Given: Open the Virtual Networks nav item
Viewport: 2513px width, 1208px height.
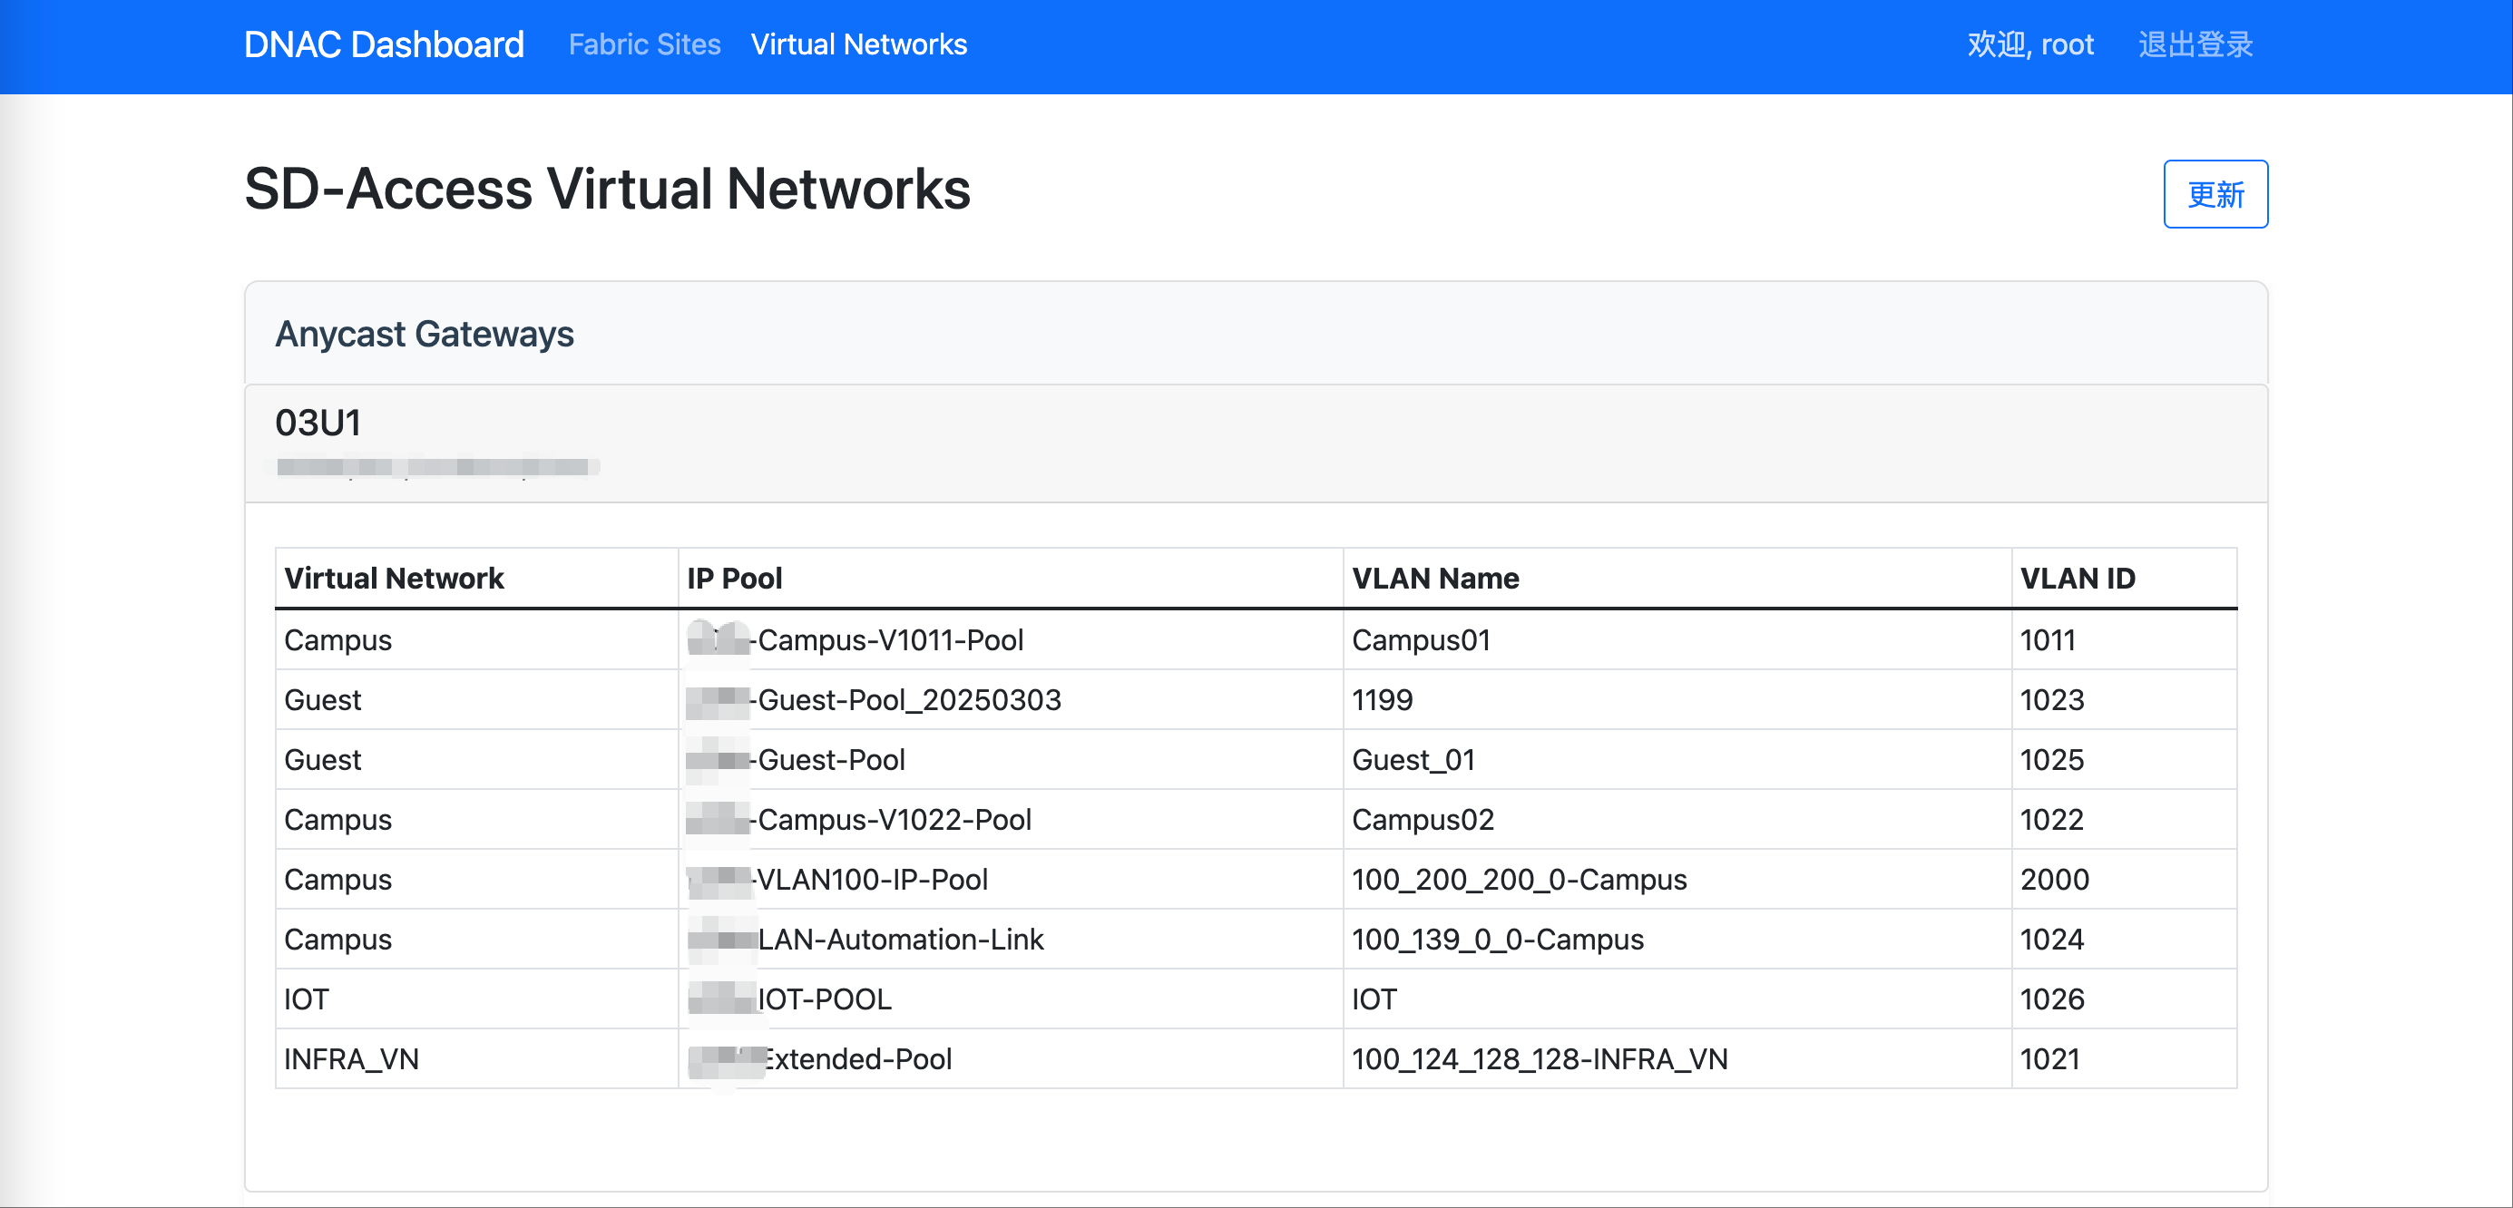Looking at the screenshot, I should coord(858,44).
